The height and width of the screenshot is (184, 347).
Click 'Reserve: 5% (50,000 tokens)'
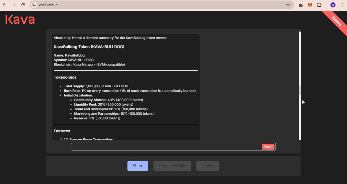coord(97,118)
